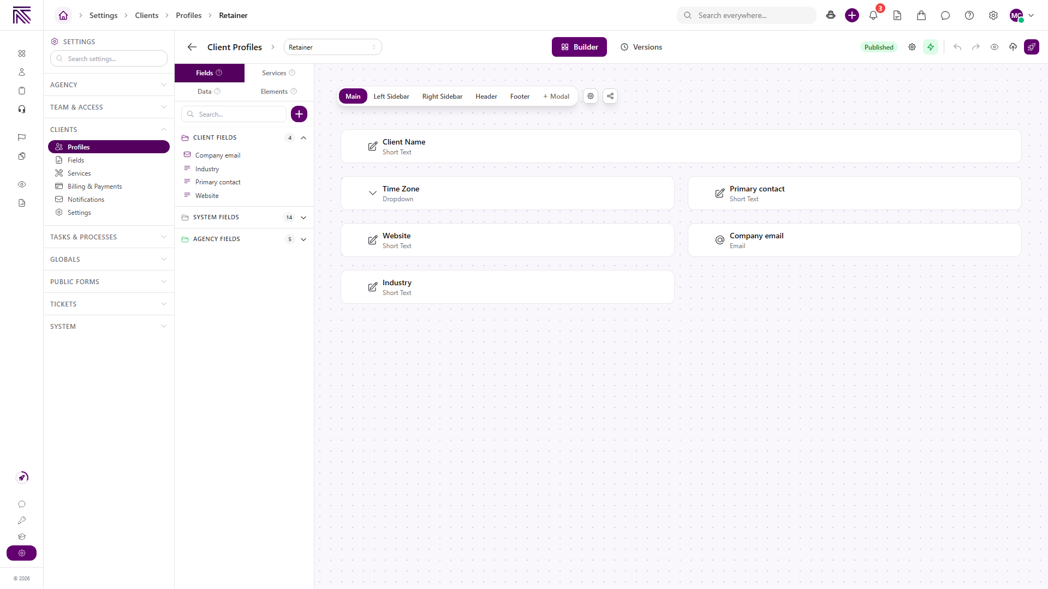This screenshot has width=1048, height=589.
Task: Expand the TICKETS section
Action: pyautogui.click(x=109, y=304)
